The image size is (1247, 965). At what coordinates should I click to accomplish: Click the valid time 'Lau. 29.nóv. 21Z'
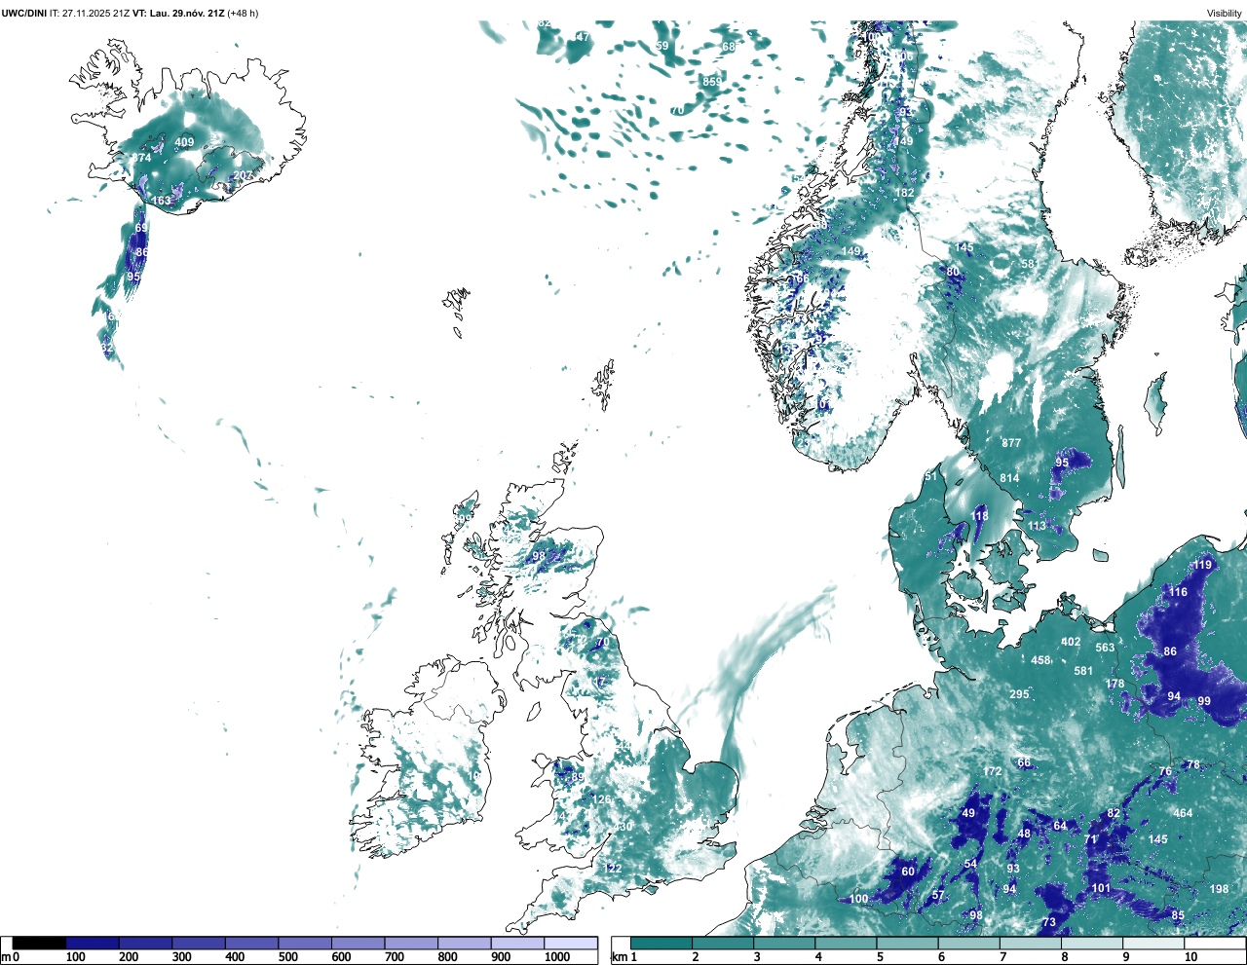(x=185, y=13)
